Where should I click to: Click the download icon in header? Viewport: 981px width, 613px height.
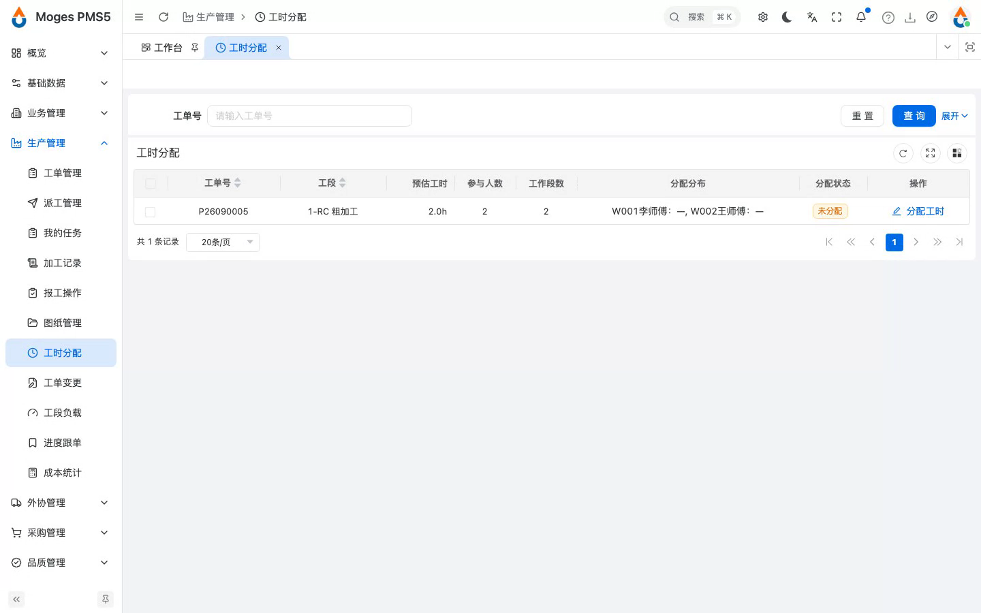point(910,18)
